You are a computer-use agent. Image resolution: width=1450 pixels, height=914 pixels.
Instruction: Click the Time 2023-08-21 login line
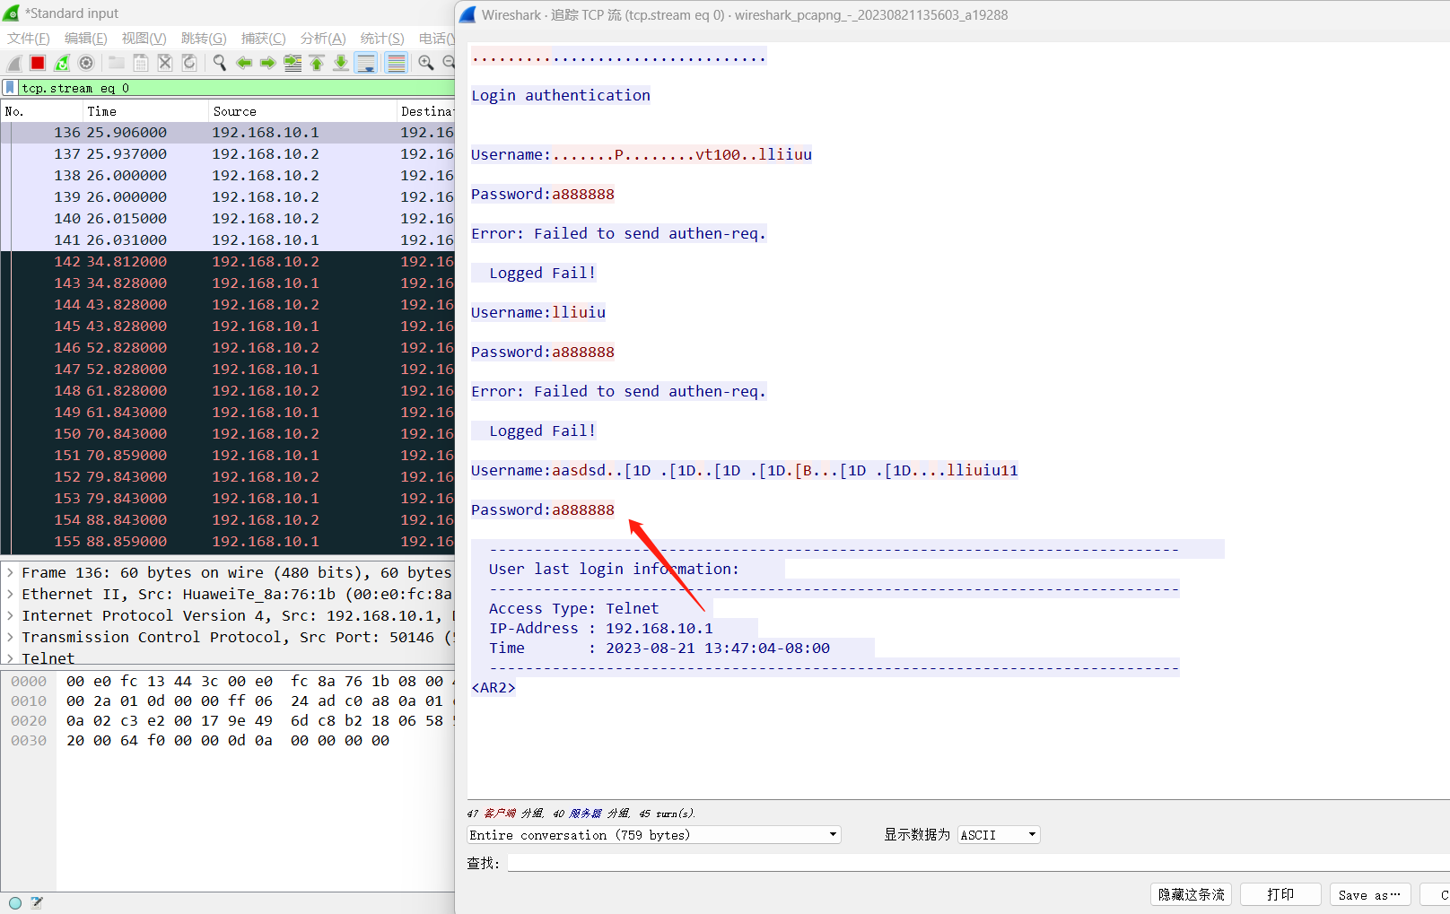coord(659,648)
